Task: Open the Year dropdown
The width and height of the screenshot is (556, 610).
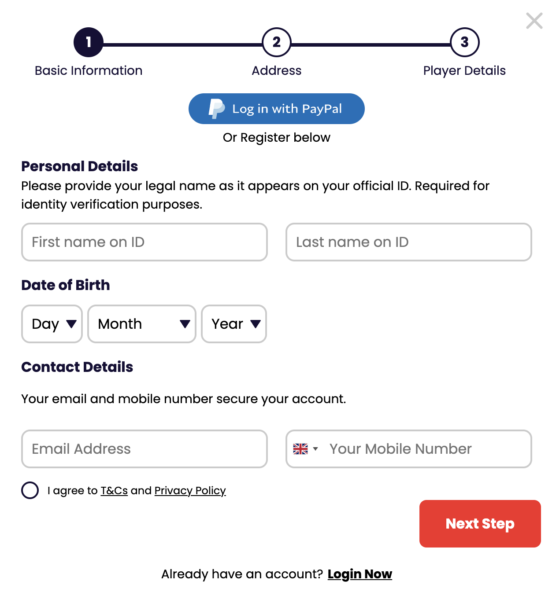Action: point(234,324)
